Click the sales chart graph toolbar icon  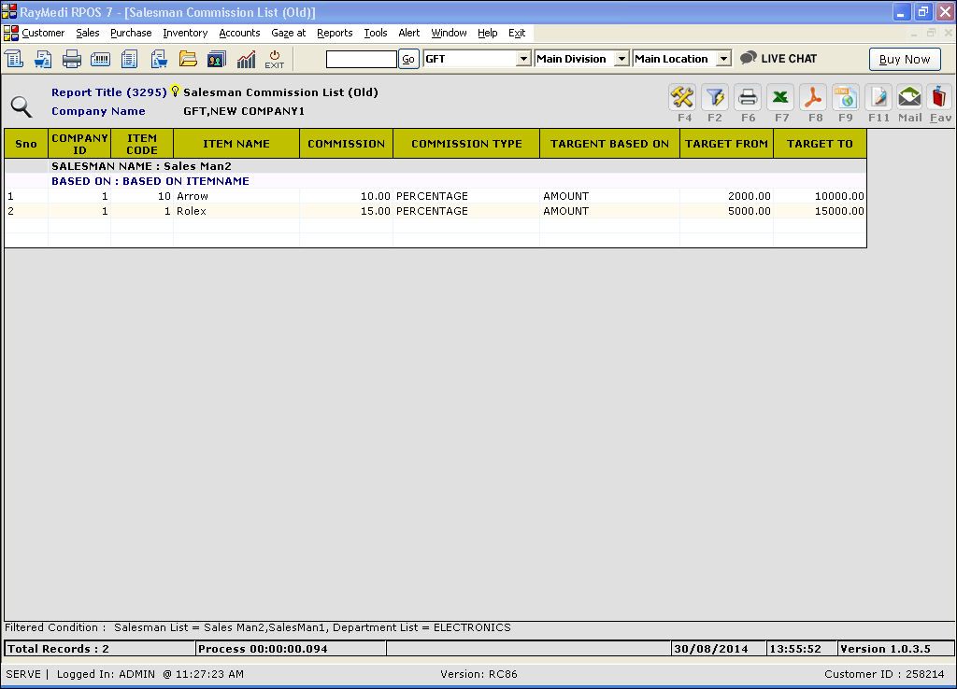[x=246, y=59]
